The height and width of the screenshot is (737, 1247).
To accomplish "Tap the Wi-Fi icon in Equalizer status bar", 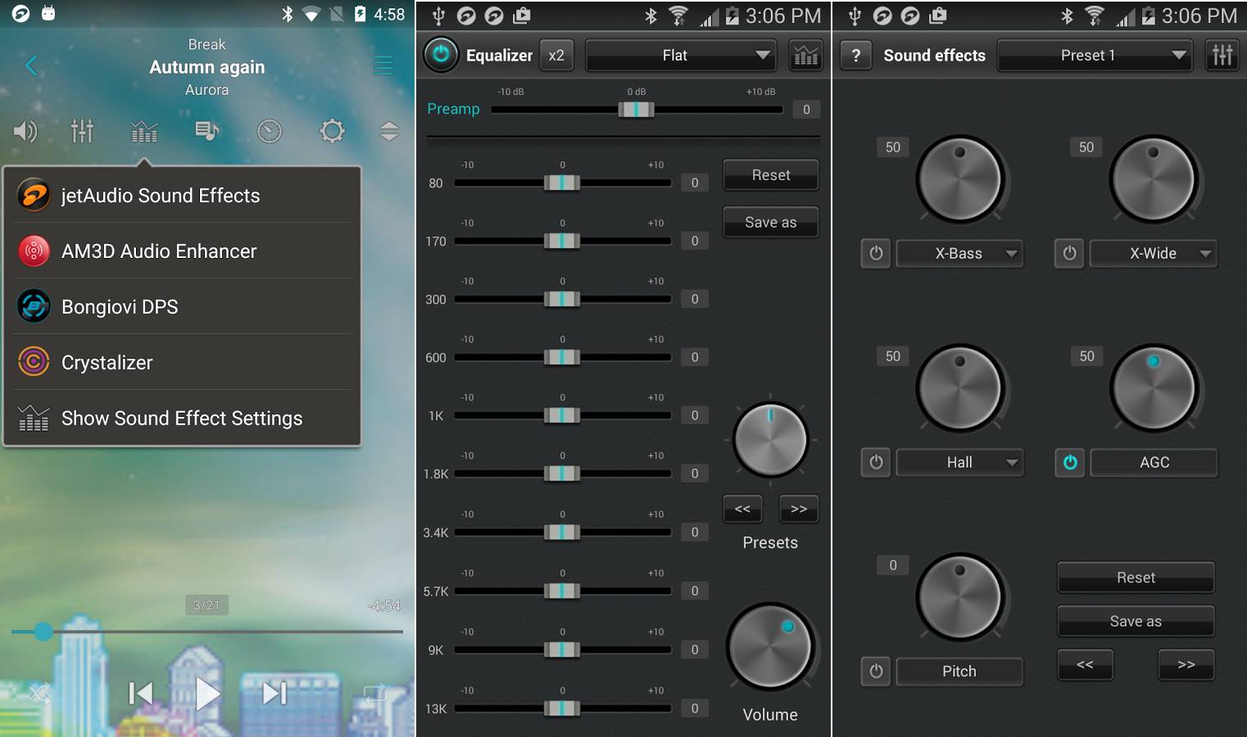I will 678,16.
